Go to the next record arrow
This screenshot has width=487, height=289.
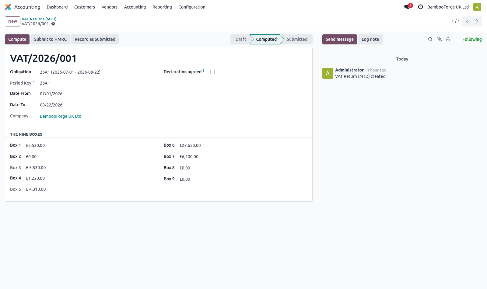click(x=477, y=21)
